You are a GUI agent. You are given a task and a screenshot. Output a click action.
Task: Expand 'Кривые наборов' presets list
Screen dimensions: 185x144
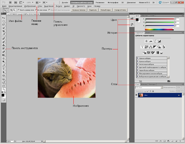(x=137, y=60)
